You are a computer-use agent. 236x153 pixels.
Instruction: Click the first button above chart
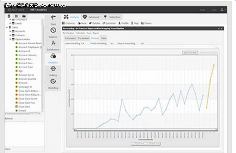(x=190, y=53)
